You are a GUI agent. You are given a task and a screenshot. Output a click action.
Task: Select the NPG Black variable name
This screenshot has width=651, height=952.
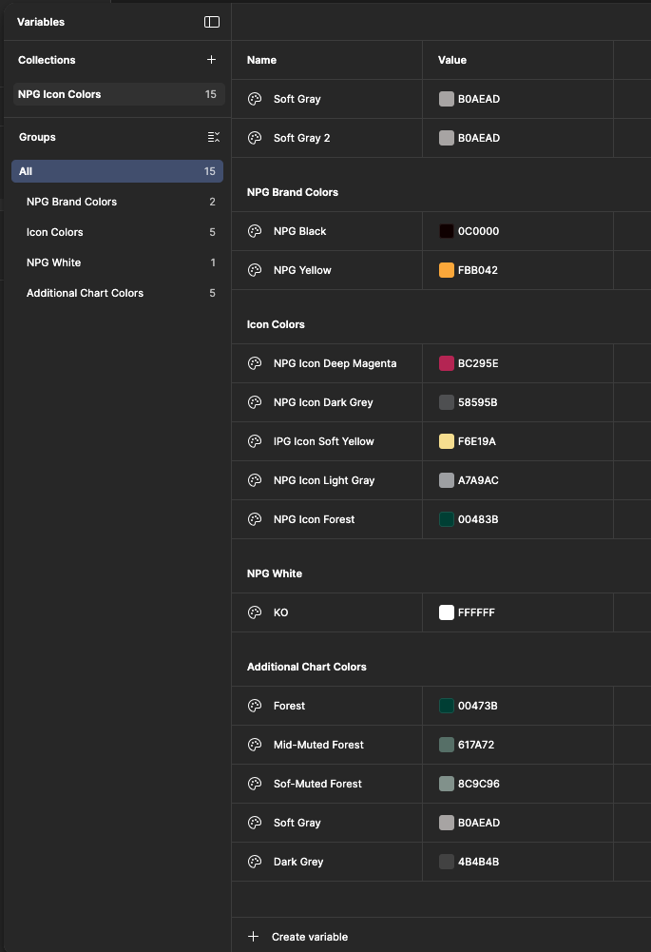299,231
